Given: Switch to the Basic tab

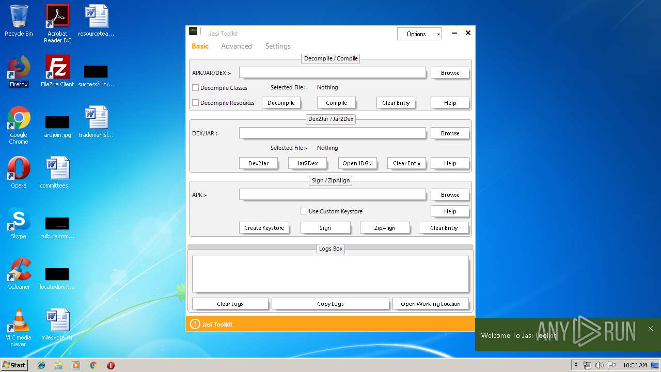Looking at the screenshot, I should 200,46.
